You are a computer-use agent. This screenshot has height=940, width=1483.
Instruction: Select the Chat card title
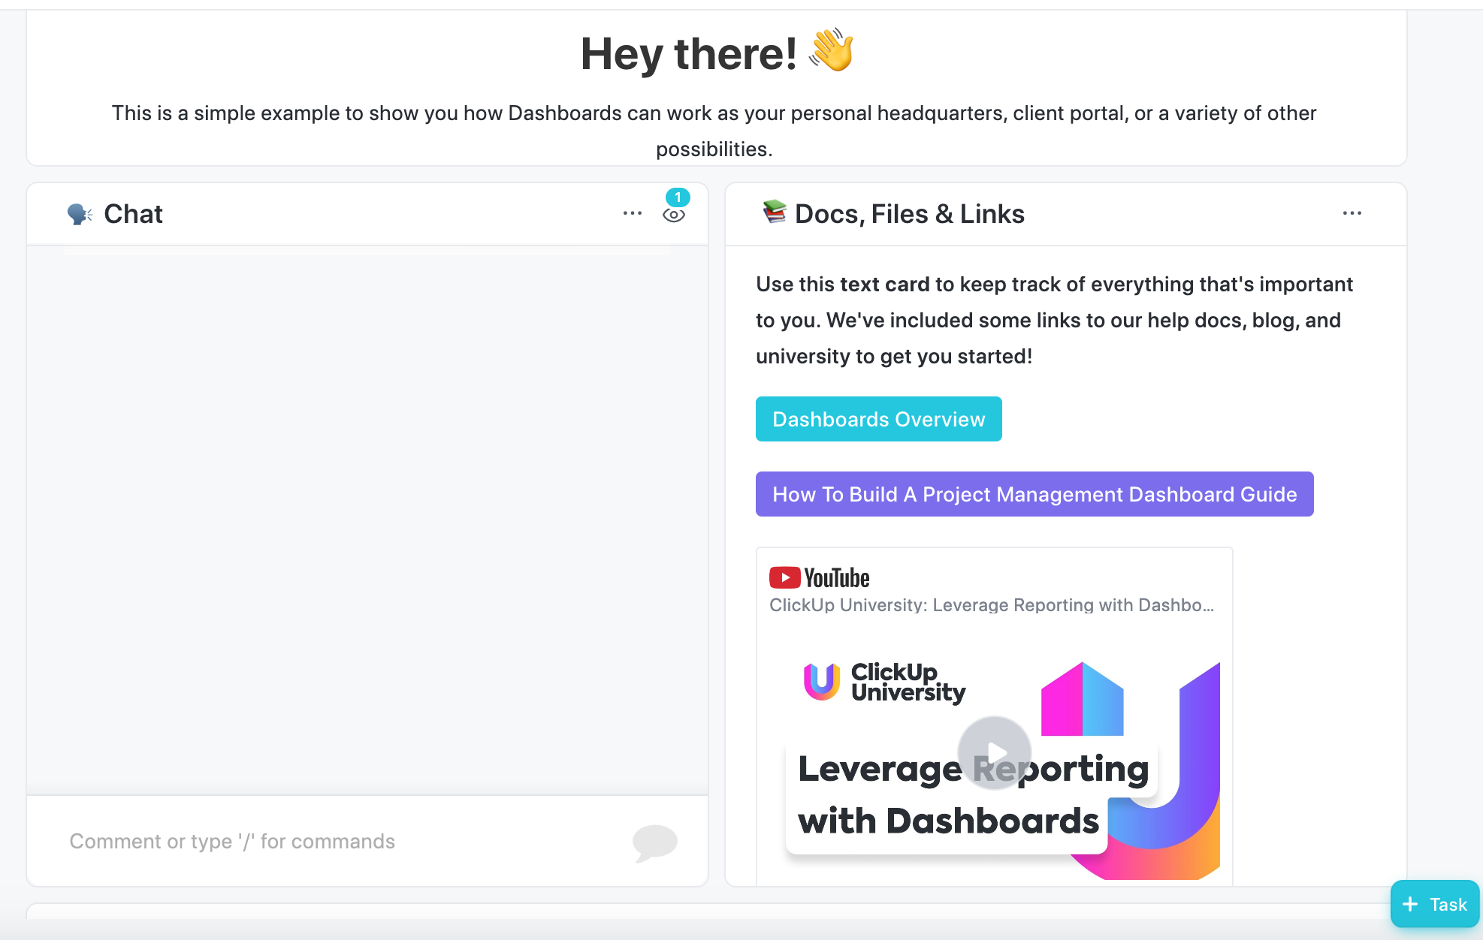133,214
